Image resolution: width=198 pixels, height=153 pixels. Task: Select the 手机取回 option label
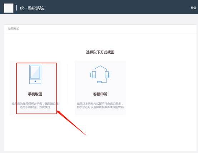35,94
